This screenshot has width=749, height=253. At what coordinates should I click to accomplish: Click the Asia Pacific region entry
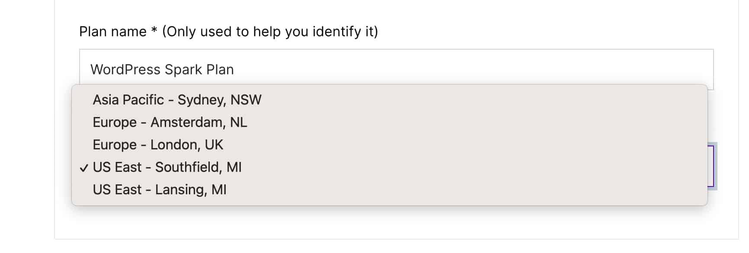(x=177, y=100)
